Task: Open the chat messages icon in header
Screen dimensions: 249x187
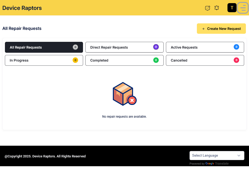Action: (x=208, y=8)
